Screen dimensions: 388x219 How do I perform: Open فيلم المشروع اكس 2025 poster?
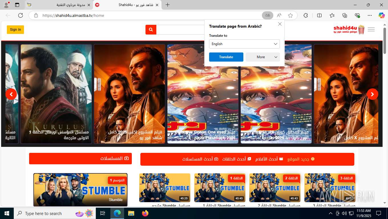tap(130, 94)
